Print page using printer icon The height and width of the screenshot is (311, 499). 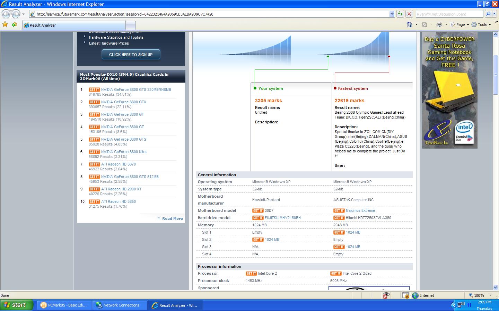point(439,25)
